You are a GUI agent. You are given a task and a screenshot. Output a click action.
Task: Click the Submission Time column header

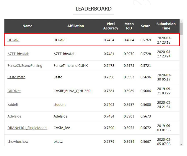[166, 26]
